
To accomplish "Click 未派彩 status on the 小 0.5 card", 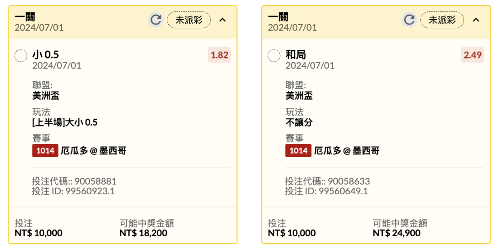I will [189, 20].
